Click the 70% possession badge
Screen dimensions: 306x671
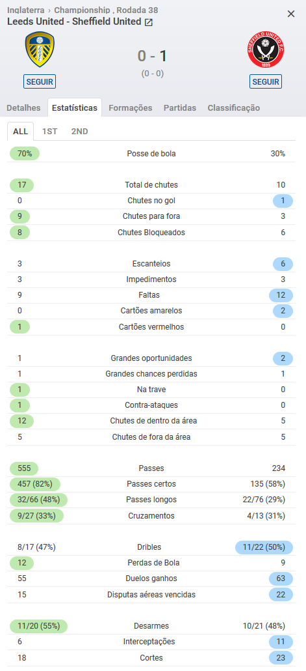pos(24,154)
